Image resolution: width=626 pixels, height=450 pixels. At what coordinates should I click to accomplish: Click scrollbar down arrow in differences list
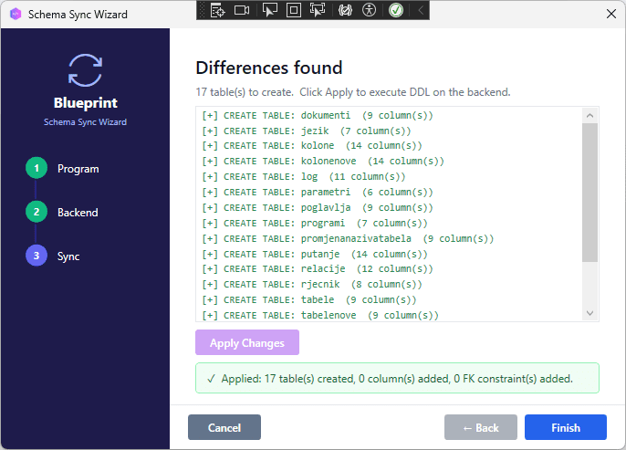point(589,313)
